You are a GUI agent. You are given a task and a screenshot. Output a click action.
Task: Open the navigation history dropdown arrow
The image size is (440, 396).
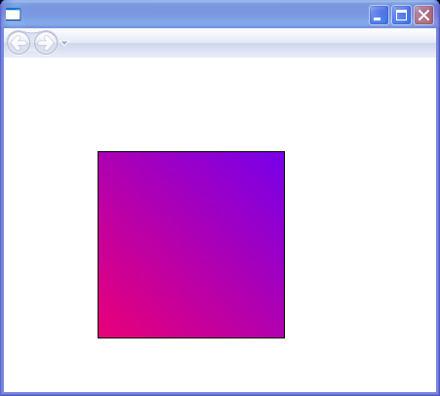click(64, 43)
